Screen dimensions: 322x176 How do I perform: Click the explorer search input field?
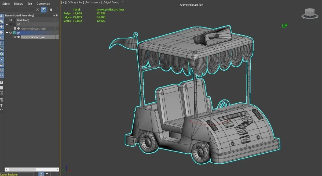(x=17, y=10)
